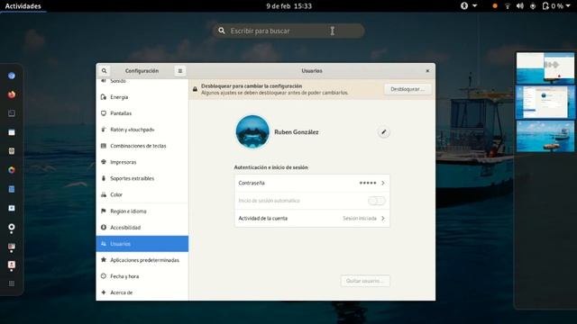Viewport: 577px width, 324px height.
Task: Click the Región e idioma flag icon
Action: pos(104,211)
